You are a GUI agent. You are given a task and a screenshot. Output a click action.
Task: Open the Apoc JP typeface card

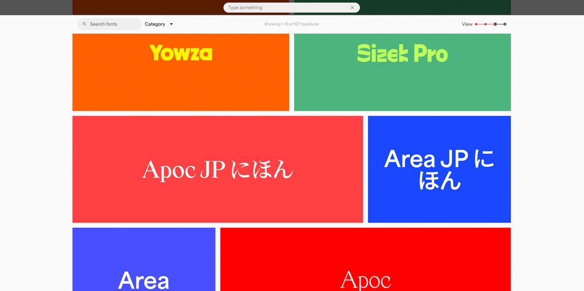[x=218, y=169]
